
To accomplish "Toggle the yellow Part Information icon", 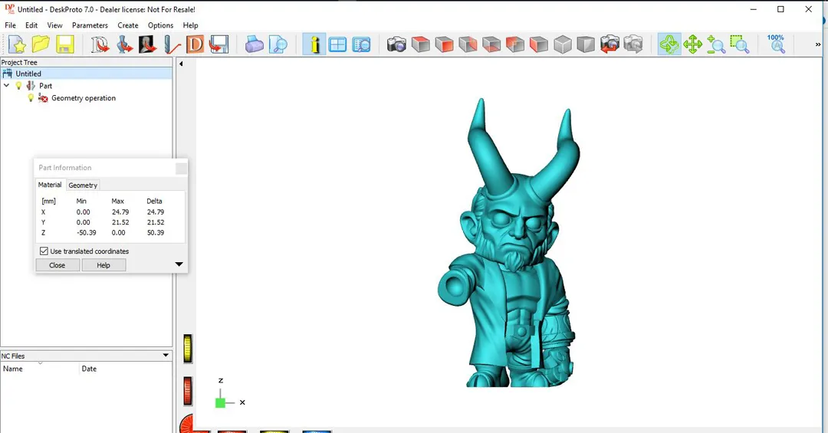I will point(314,44).
